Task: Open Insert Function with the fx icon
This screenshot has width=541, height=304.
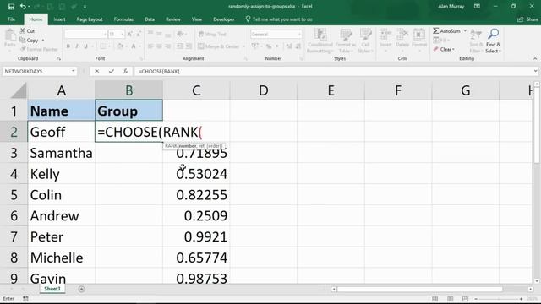Action: tap(125, 71)
